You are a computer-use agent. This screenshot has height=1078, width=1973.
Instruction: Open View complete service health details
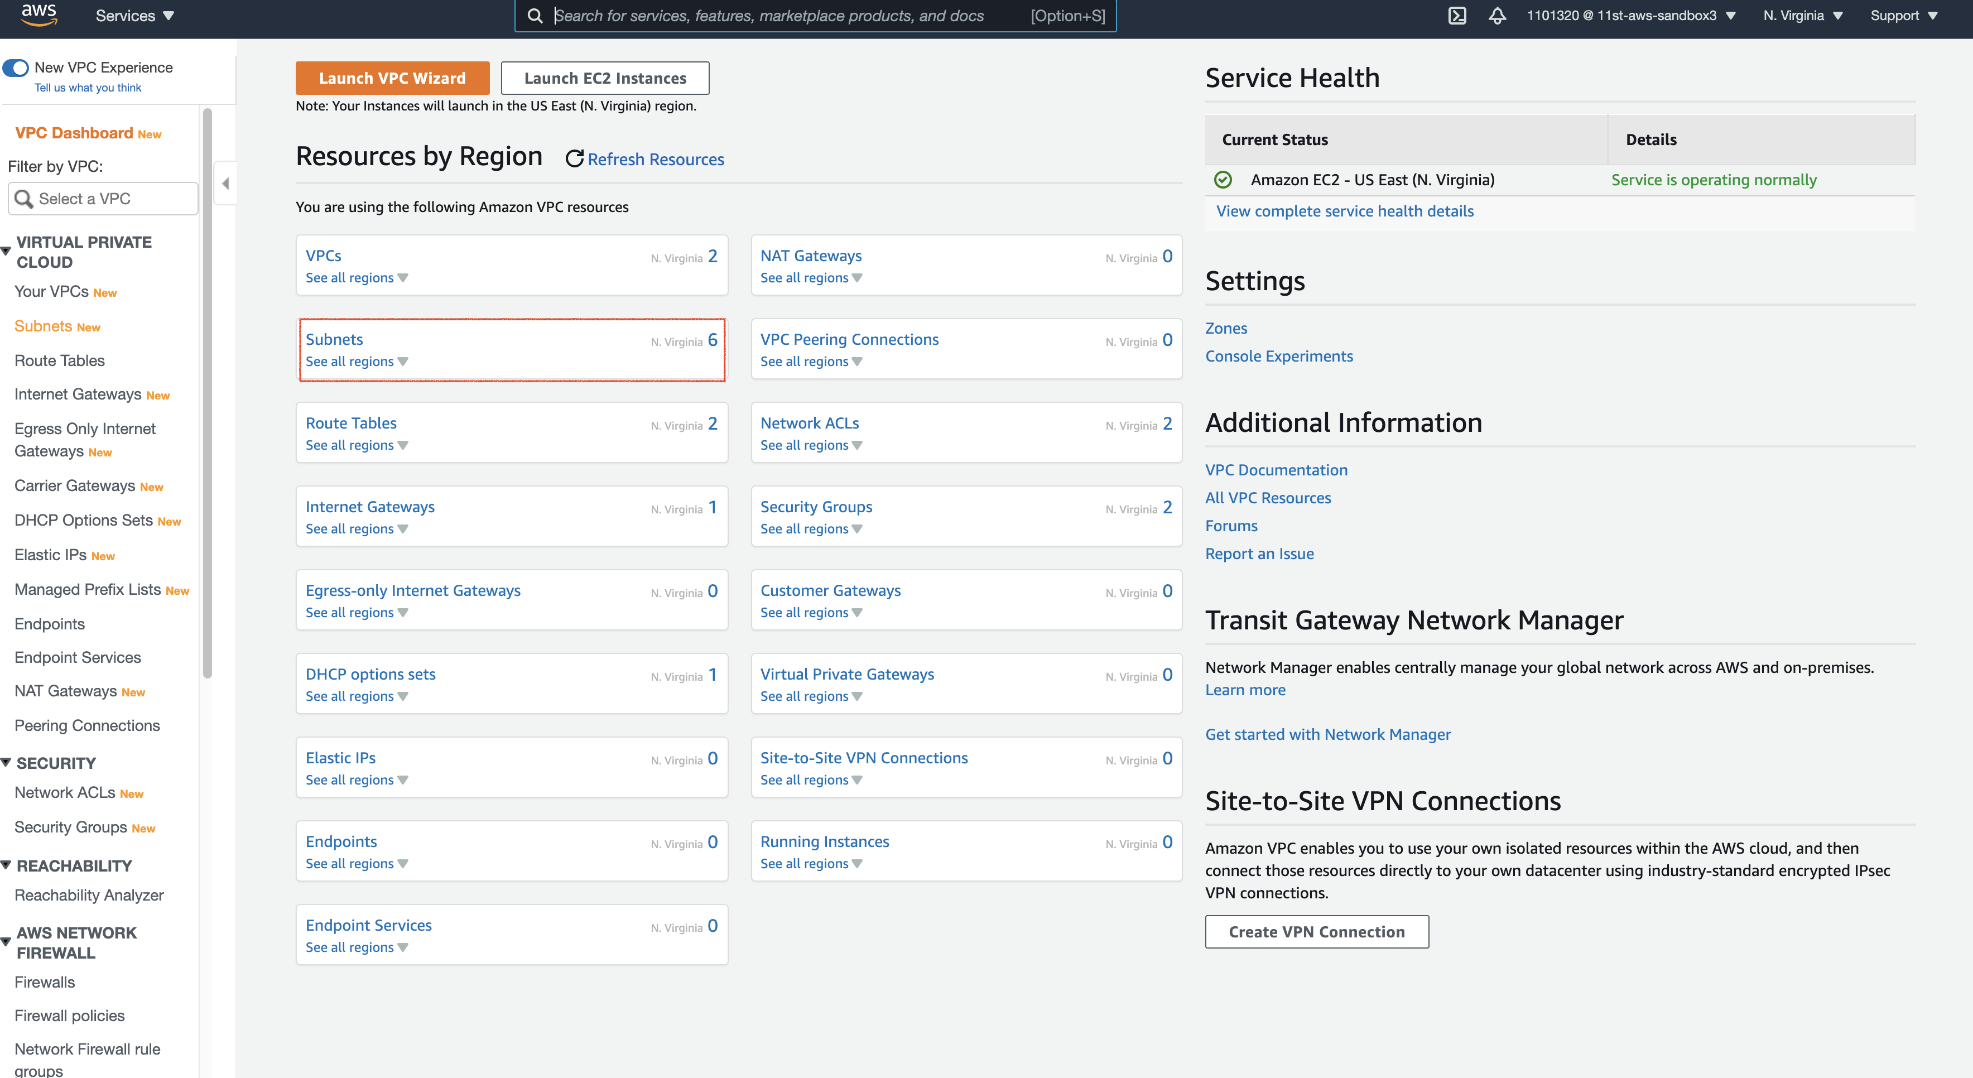pos(1345,211)
